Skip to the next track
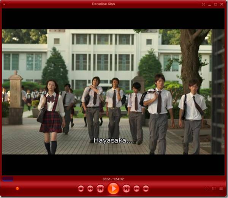Viewport: 228px width, 198px height. coord(126,188)
